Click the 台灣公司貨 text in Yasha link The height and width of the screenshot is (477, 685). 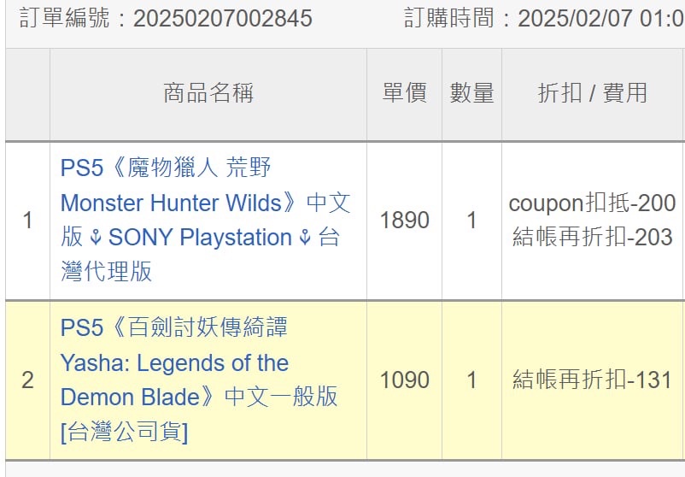pyautogui.click(x=125, y=433)
